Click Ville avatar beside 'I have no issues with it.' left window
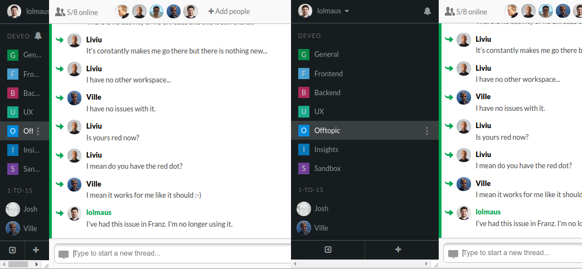This screenshot has width=582, height=269. point(74,98)
